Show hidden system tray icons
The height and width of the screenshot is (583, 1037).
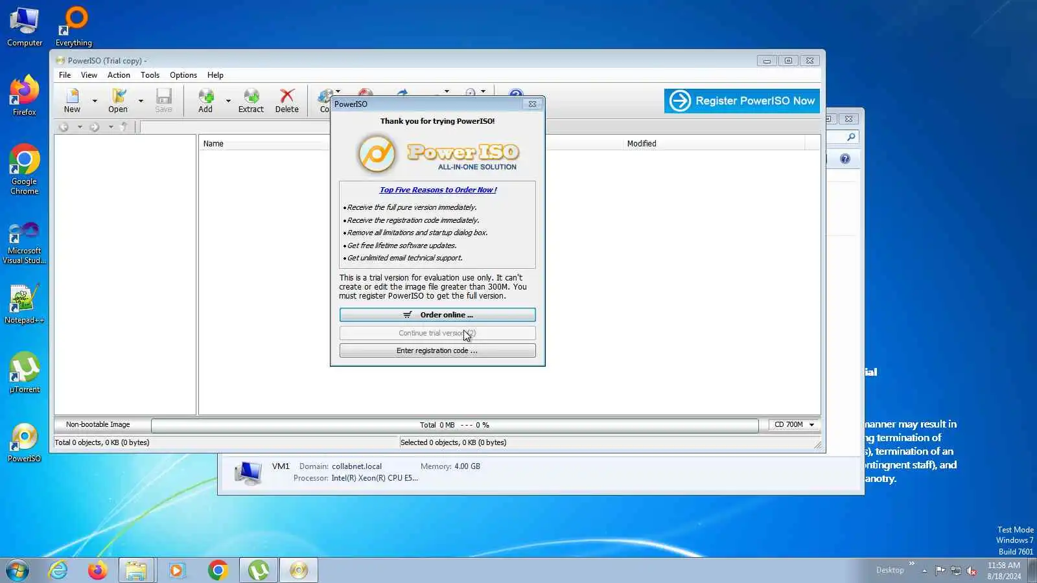click(x=924, y=571)
